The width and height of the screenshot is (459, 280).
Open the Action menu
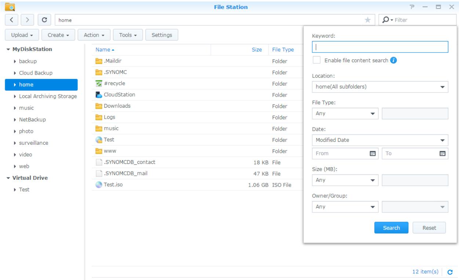coord(94,35)
